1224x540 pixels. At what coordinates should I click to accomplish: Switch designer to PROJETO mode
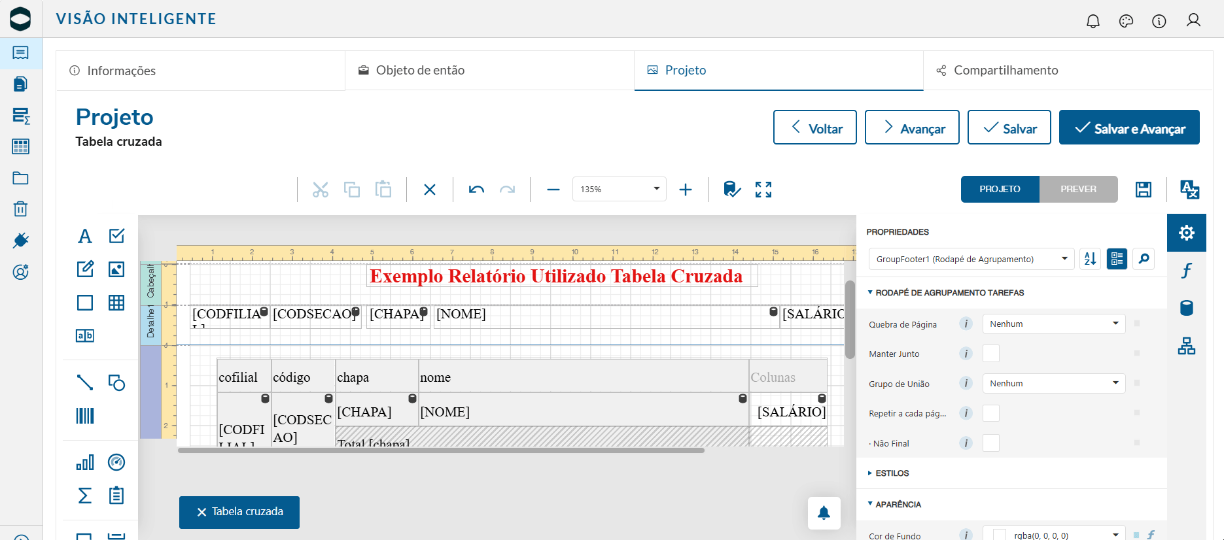(1000, 189)
